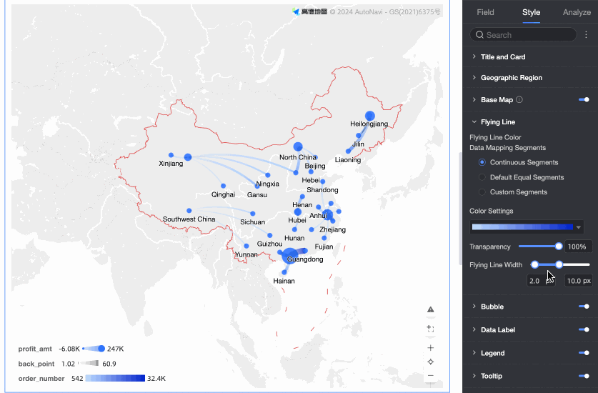This screenshot has width=598, height=393.
Task: Click the Shandong map label
Action: pos(322,189)
